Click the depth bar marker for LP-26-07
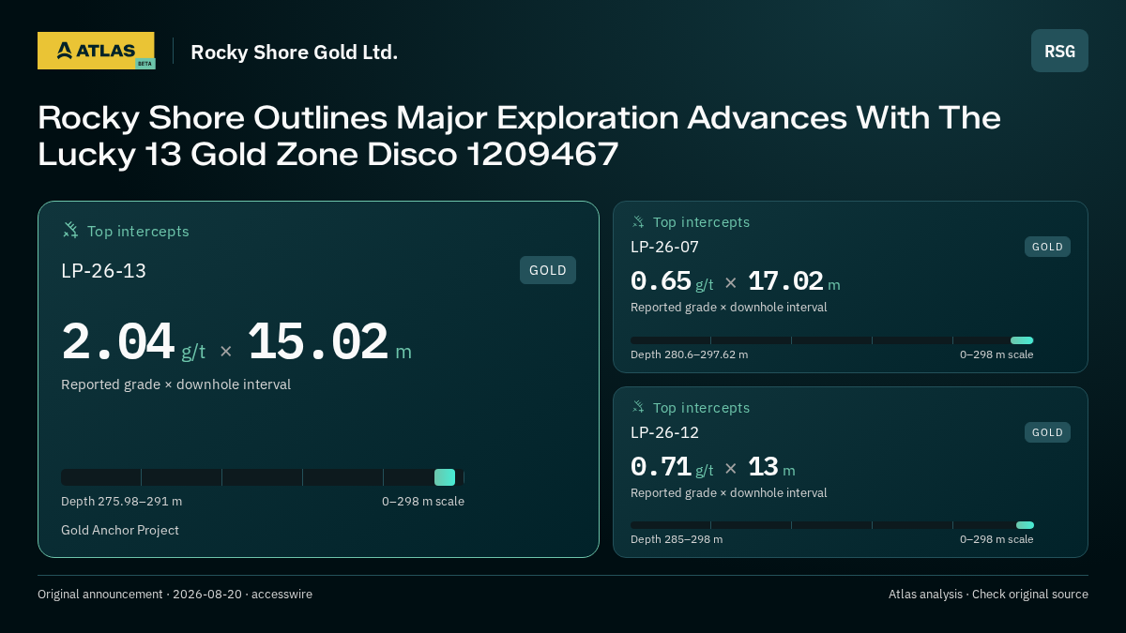The image size is (1126, 633). (x=1022, y=340)
